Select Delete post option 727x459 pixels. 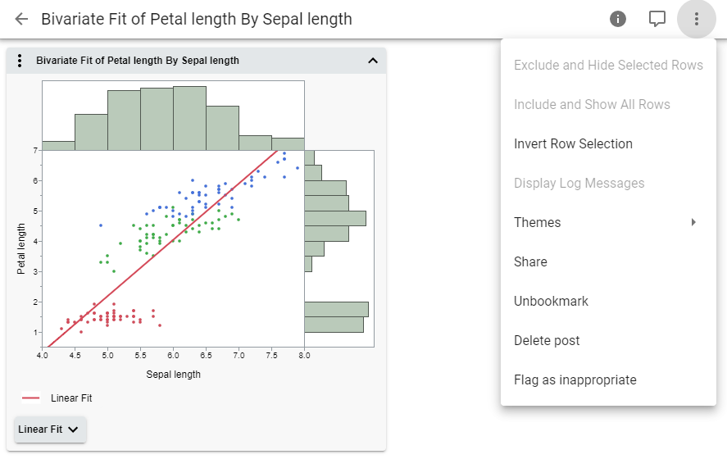pyautogui.click(x=547, y=340)
